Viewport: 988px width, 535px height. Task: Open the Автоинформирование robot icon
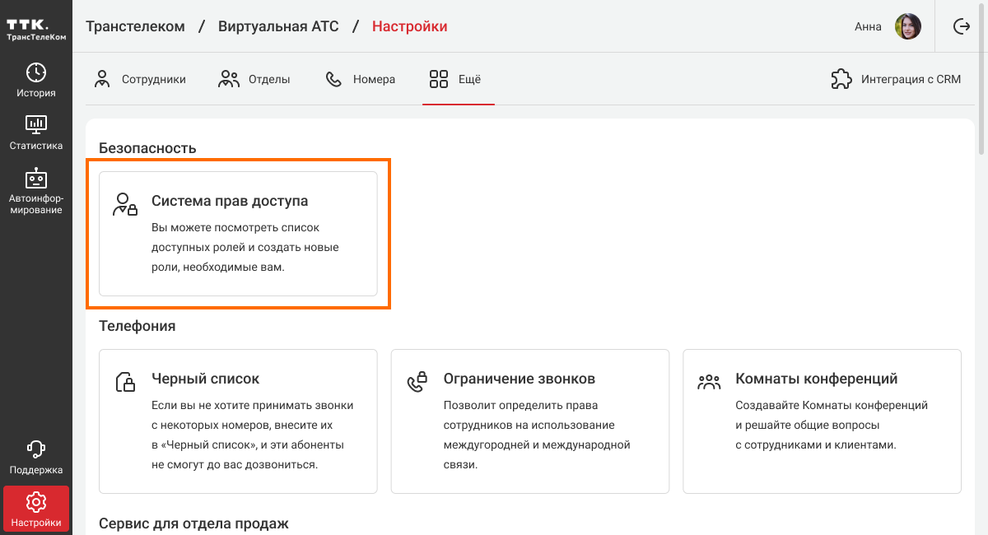(36, 179)
